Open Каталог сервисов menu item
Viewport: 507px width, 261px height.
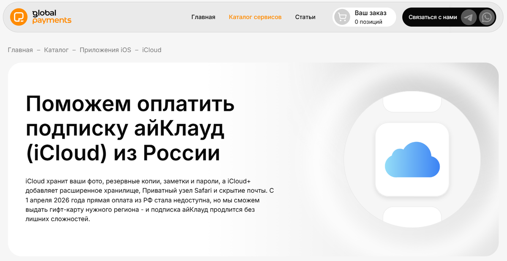tap(255, 17)
